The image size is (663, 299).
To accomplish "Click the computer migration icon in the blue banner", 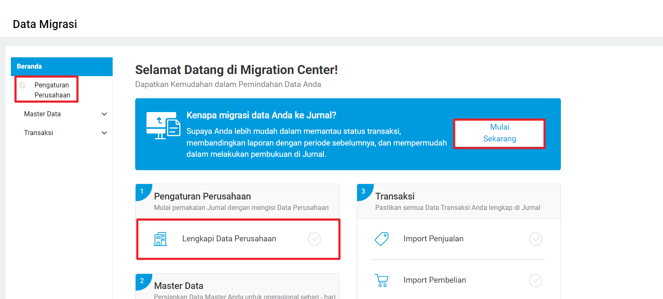I will click(x=163, y=125).
